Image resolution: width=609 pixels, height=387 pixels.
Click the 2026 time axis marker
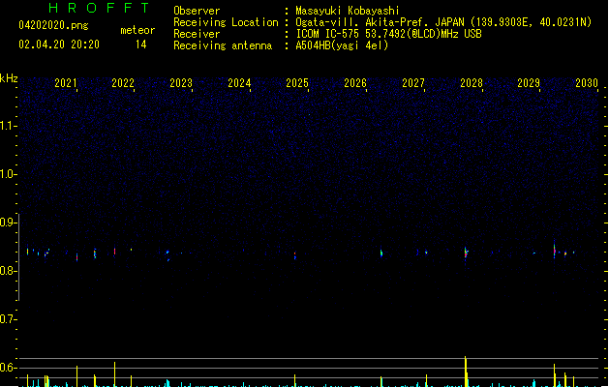(x=355, y=83)
